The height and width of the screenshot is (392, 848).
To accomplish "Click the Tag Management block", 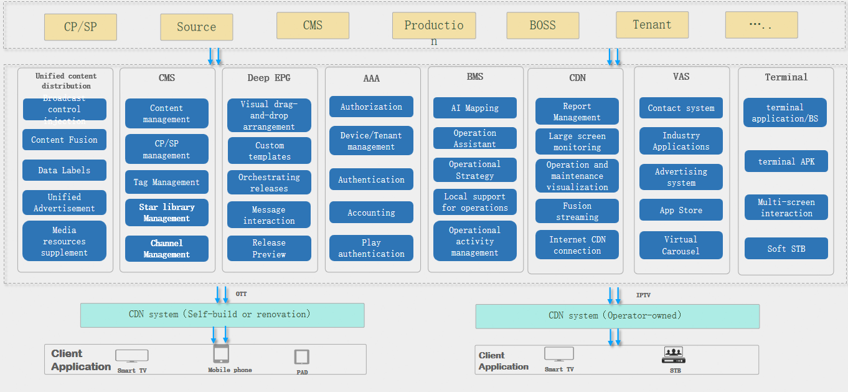I will click(167, 183).
